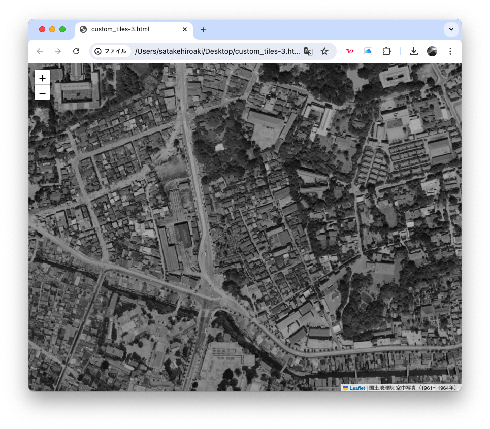
Task: Click the Google Translate icon in address bar
Action: pos(308,51)
